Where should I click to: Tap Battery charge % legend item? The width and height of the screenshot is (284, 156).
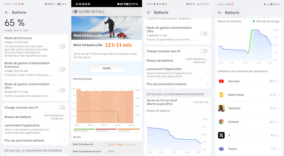tap(84, 130)
